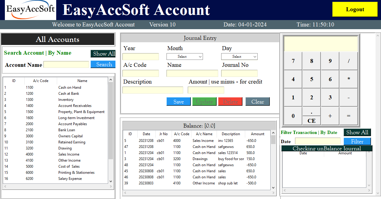Click the EasyAccSoft logo in the header

[x=31, y=10]
